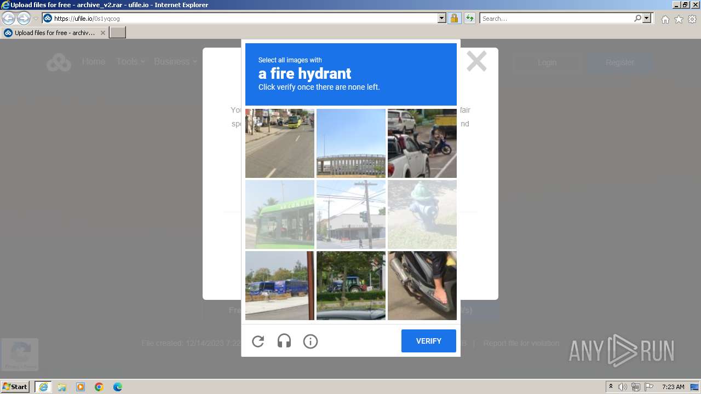Screen dimensions: 701x394
Task: Run search with the magnifier icon
Action: 637,19
